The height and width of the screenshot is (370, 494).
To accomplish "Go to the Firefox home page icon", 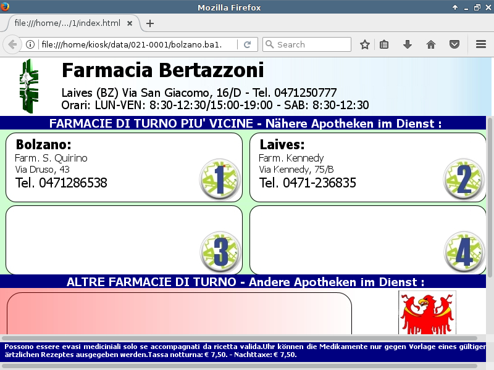I will pyautogui.click(x=431, y=44).
